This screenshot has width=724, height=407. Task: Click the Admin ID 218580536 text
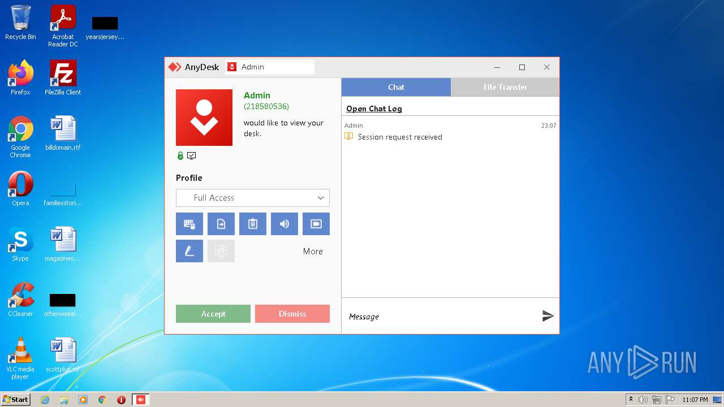point(266,106)
